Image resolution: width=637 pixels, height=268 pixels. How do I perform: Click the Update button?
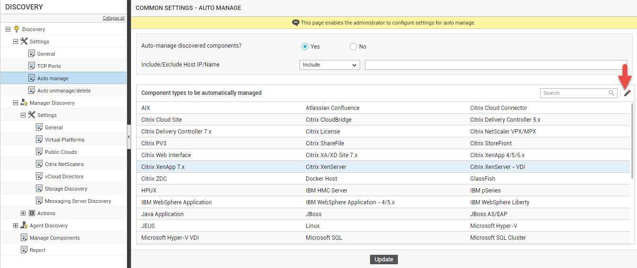click(384, 260)
